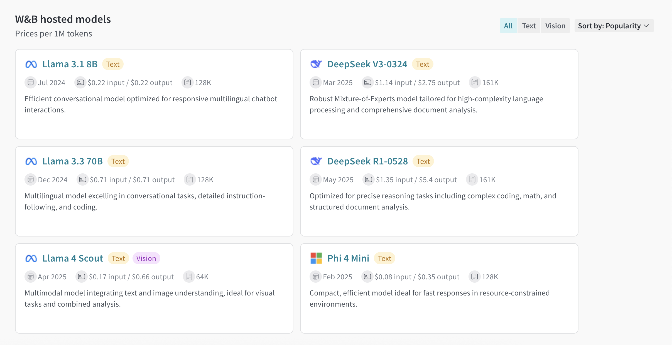Click the Text tag on DeepSeek V3-0324
672x345 pixels.
[x=422, y=64]
